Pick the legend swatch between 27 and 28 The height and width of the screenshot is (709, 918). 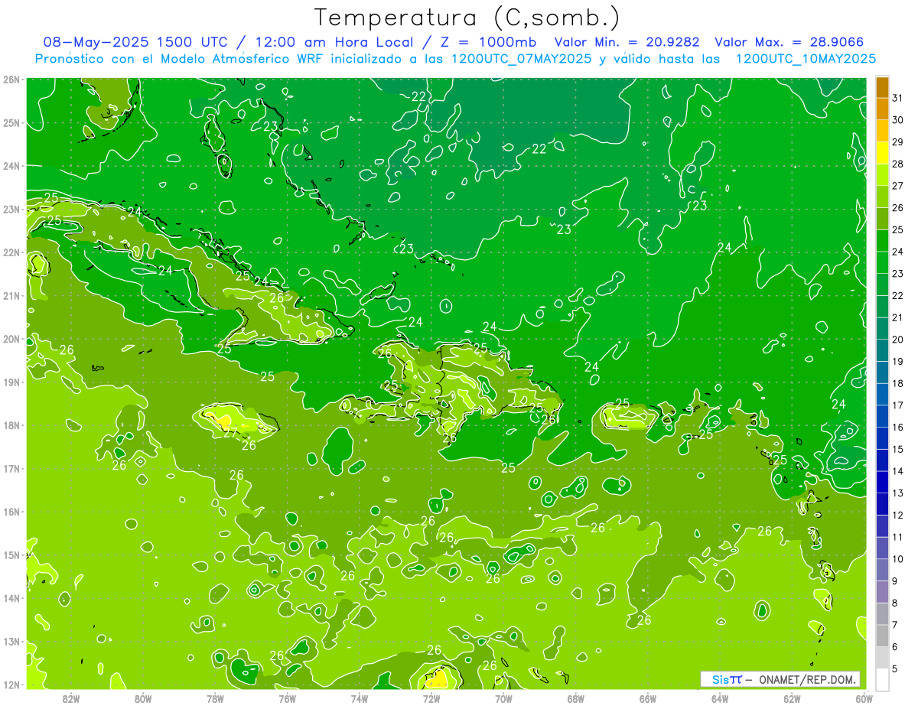882,175
